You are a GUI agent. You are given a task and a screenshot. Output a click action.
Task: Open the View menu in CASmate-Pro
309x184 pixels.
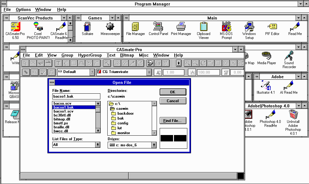coord(52,55)
